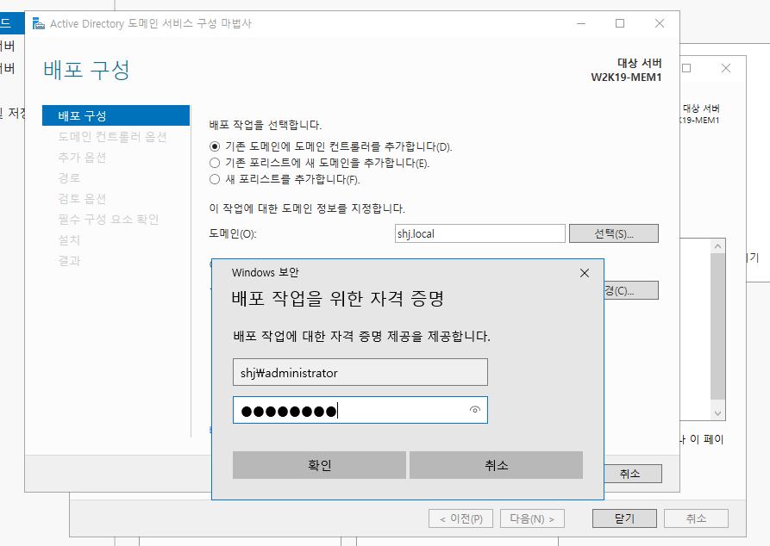Close the Active Directory wizard window
Viewport: 770px width, 546px height.
coord(660,23)
